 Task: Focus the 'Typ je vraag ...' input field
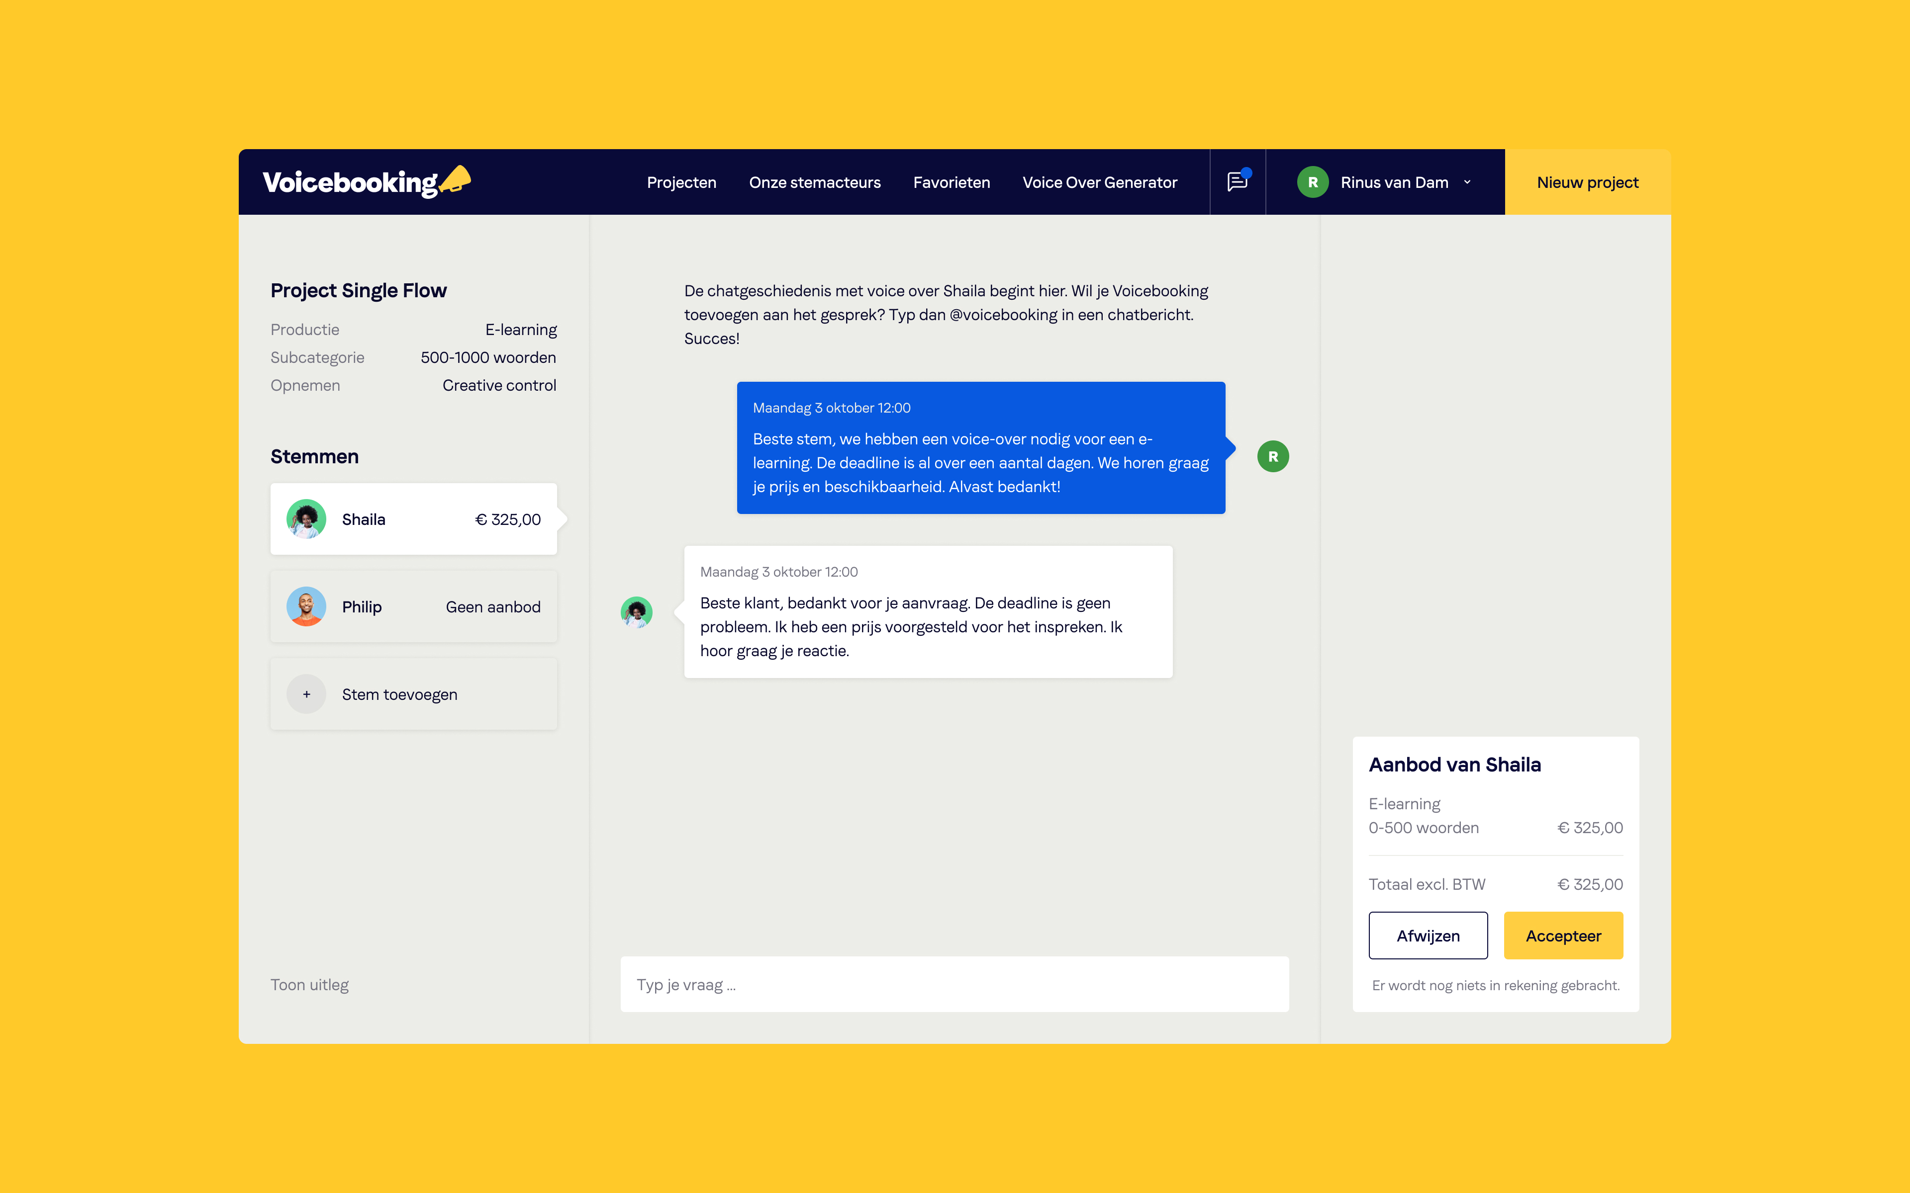(x=955, y=985)
